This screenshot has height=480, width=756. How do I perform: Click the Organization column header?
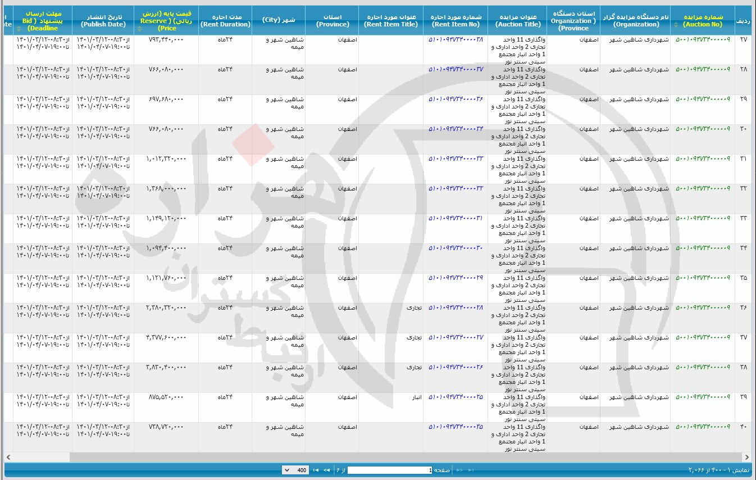[x=635, y=21]
